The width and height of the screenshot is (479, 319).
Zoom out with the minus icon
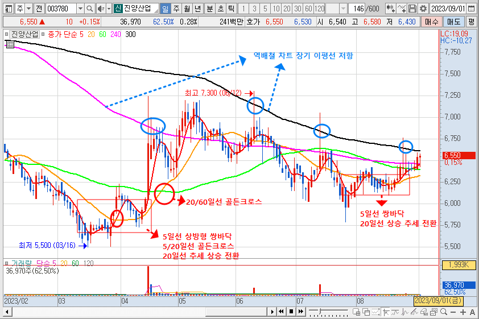pos(453,312)
